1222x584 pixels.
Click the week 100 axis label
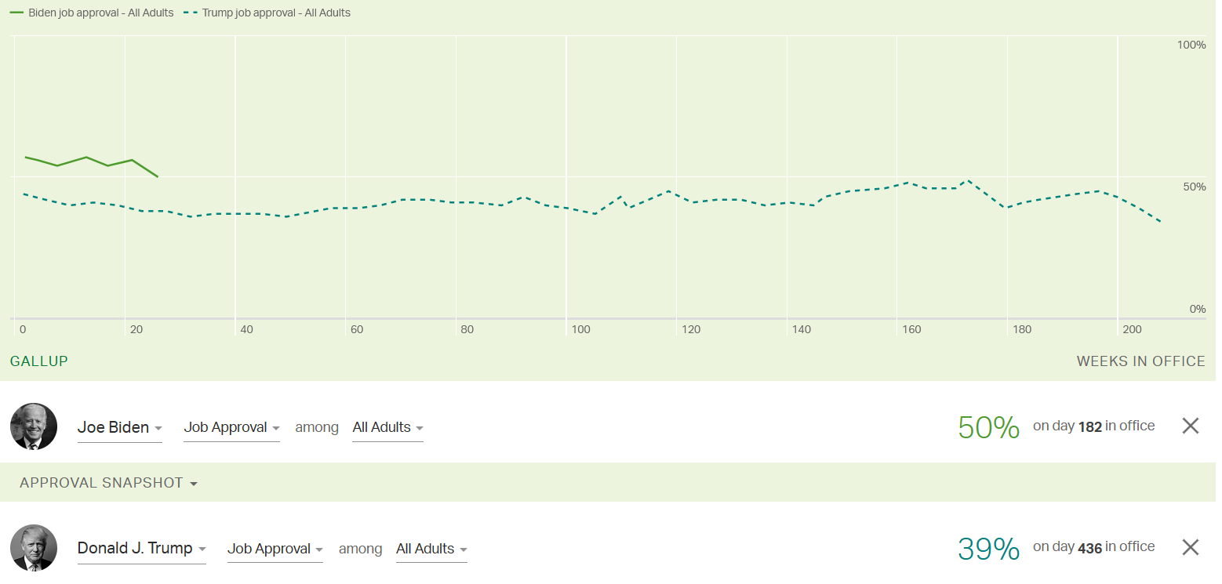(x=580, y=329)
